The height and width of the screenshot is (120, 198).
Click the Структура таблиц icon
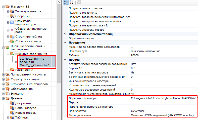[x=12, y=36]
